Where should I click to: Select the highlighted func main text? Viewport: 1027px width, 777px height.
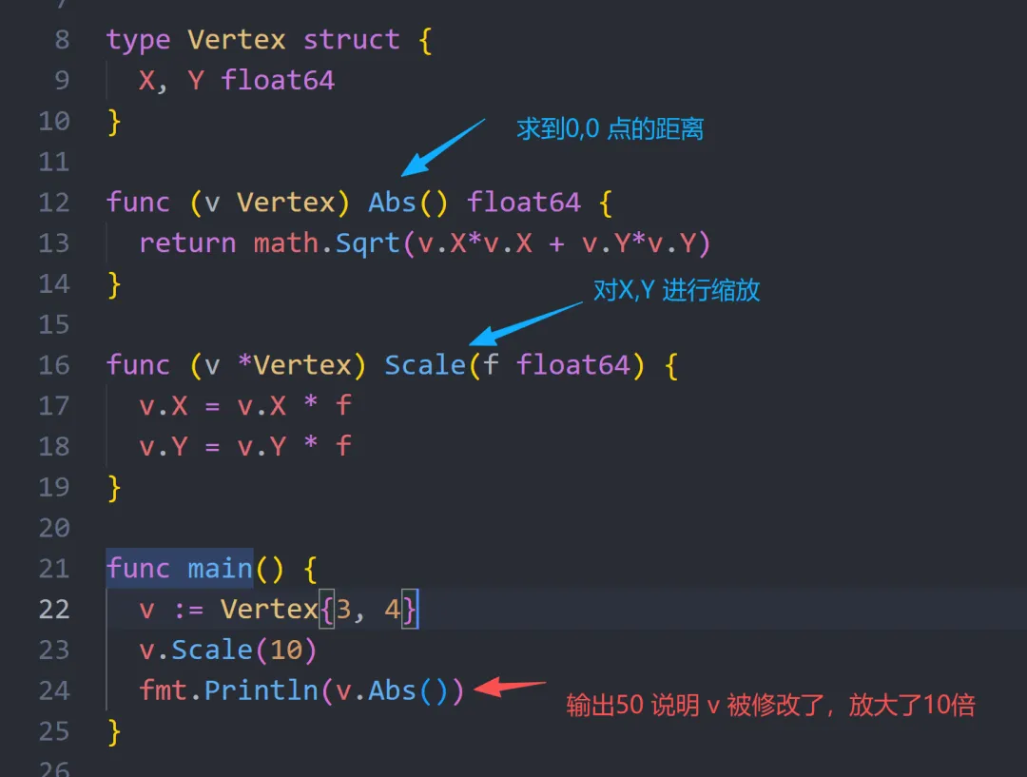pos(180,569)
